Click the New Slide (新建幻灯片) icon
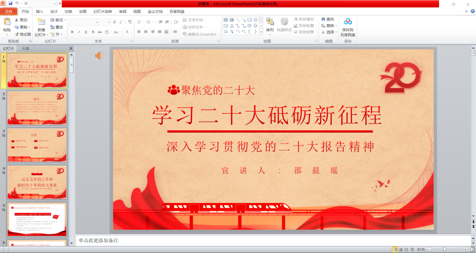 click(x=41, y=22)
